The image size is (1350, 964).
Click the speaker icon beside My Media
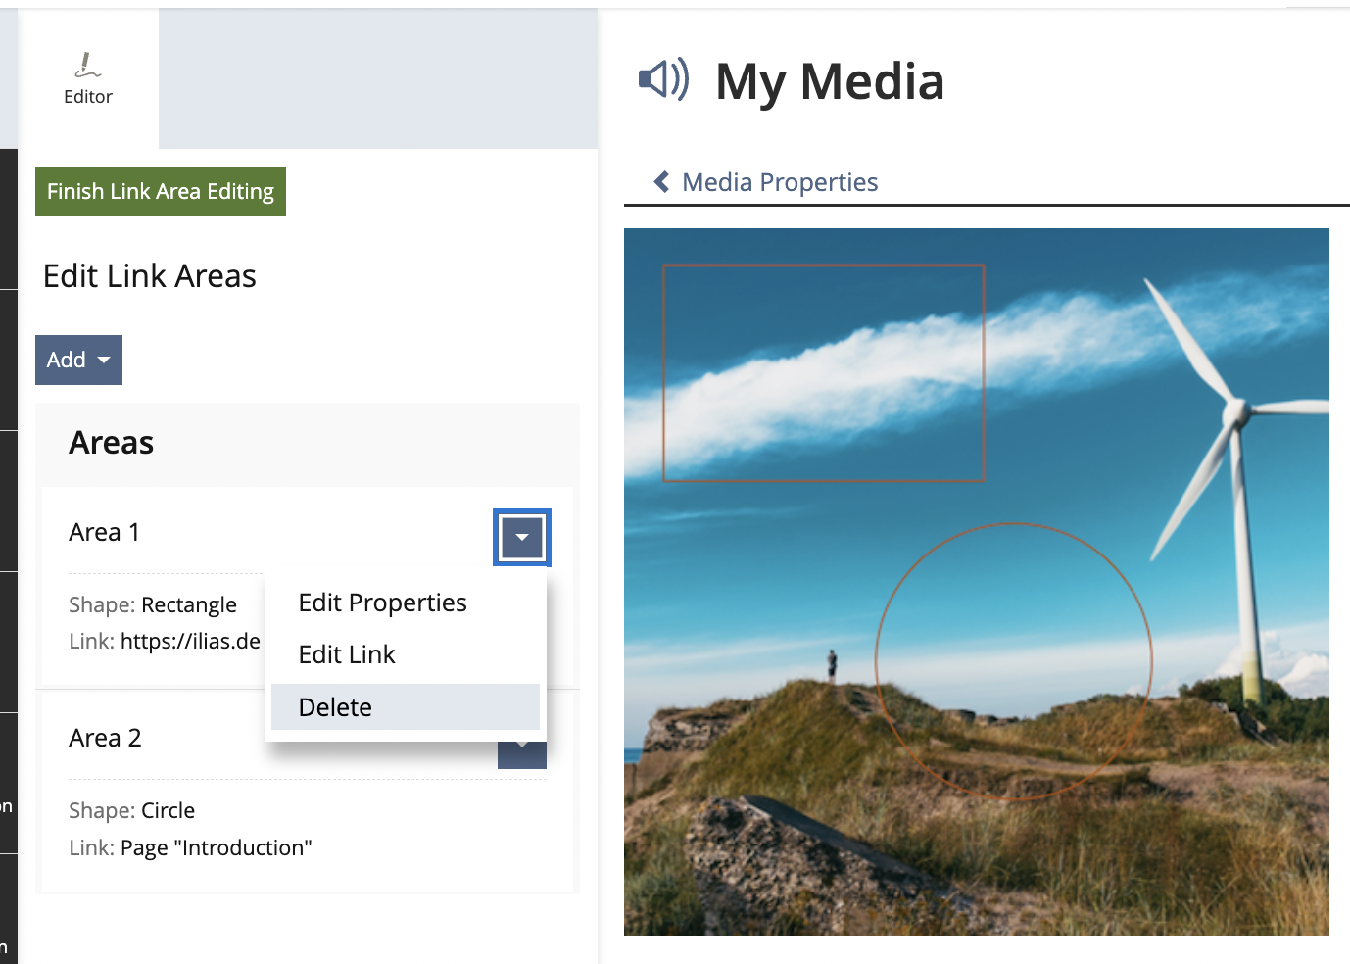coord(663,79)
